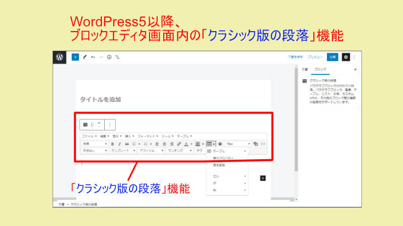
Task: Select 表を削除 menu entry
Action: coord(227,165)
